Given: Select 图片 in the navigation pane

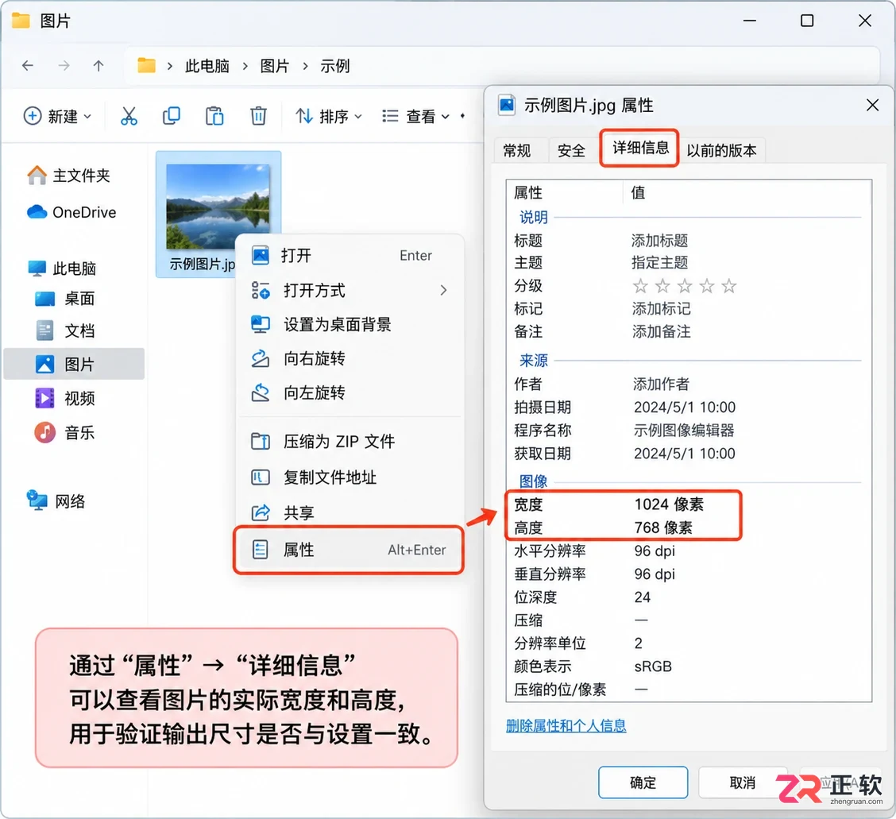Looking at the screenshot, I should tap(75, 364).
